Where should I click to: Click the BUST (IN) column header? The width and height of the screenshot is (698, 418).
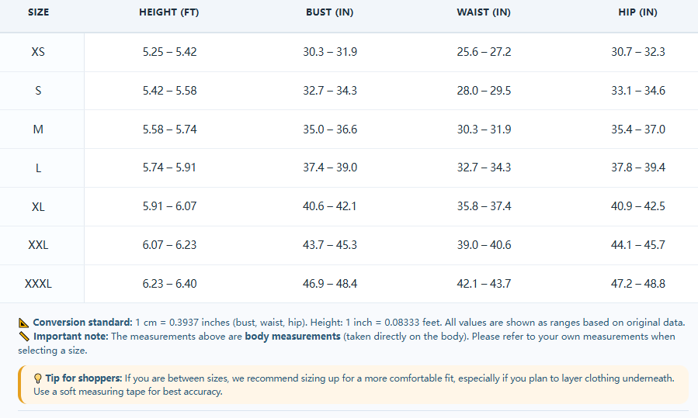tap(330, 12)
